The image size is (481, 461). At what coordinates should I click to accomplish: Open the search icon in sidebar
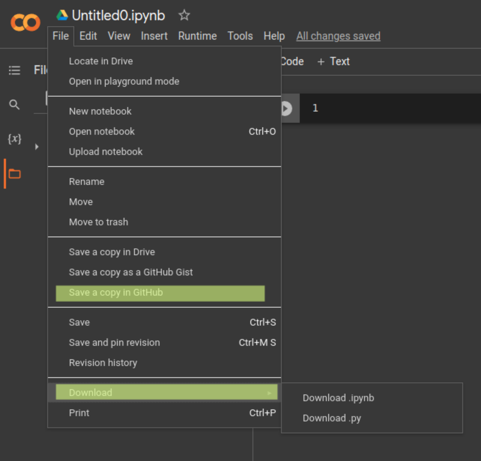click(14, 105)
